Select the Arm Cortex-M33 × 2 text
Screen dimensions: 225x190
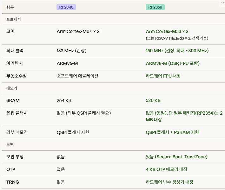[x=167, y=31]
